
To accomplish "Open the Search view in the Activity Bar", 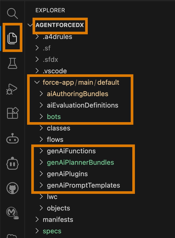I will click(12, 14).
